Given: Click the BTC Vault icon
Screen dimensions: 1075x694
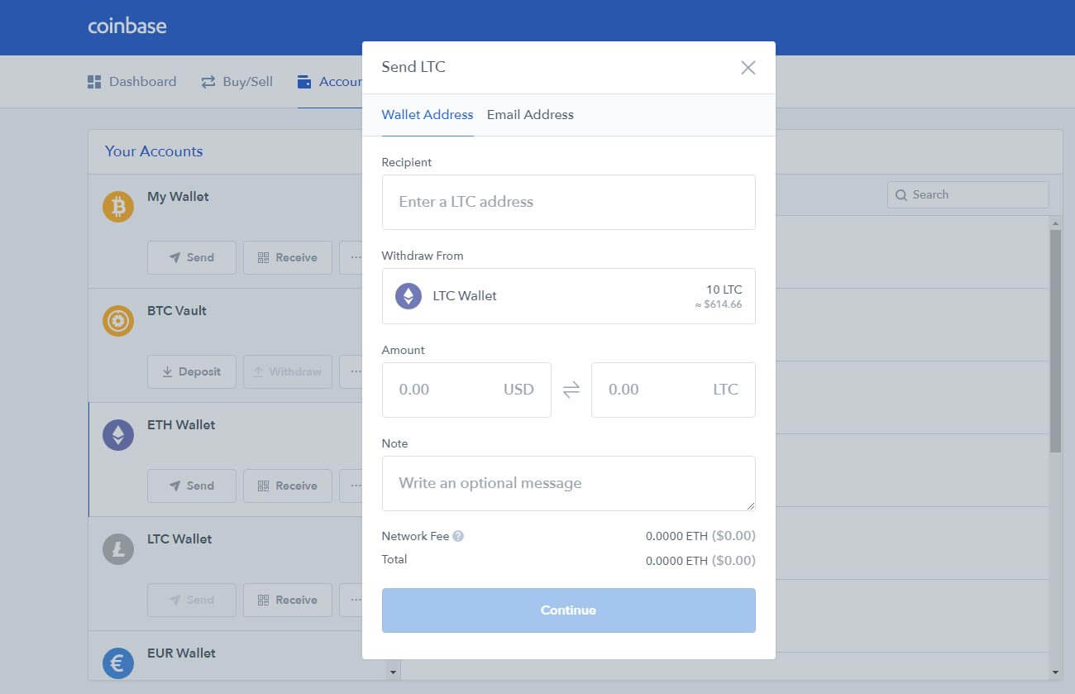Looking at the screenshot, I should click(x=118, y=321).
